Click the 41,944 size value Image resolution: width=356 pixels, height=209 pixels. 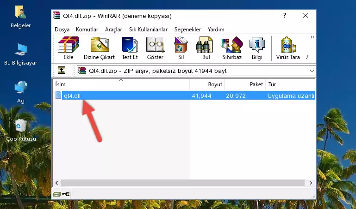(202, 96)
